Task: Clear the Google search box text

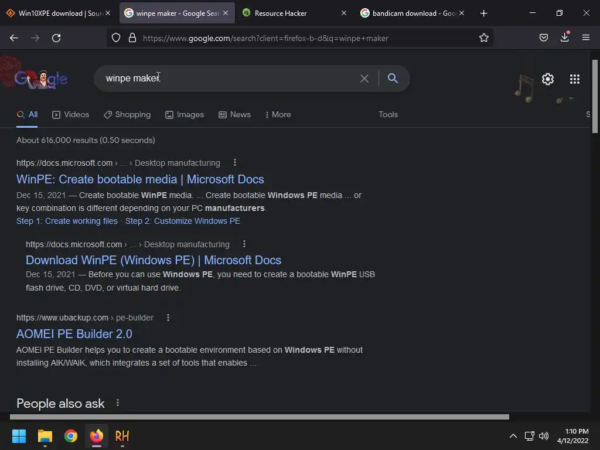Action: (364, 79)
